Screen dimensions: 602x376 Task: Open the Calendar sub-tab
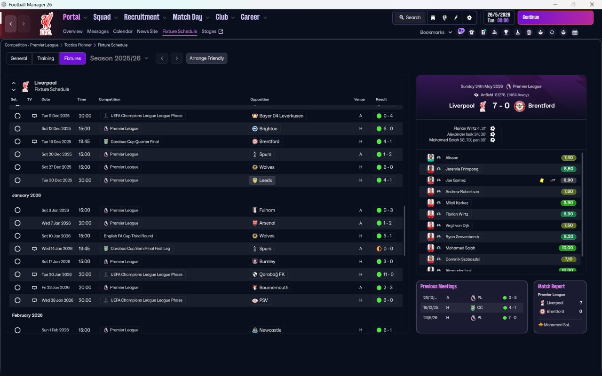pos(123,31)
